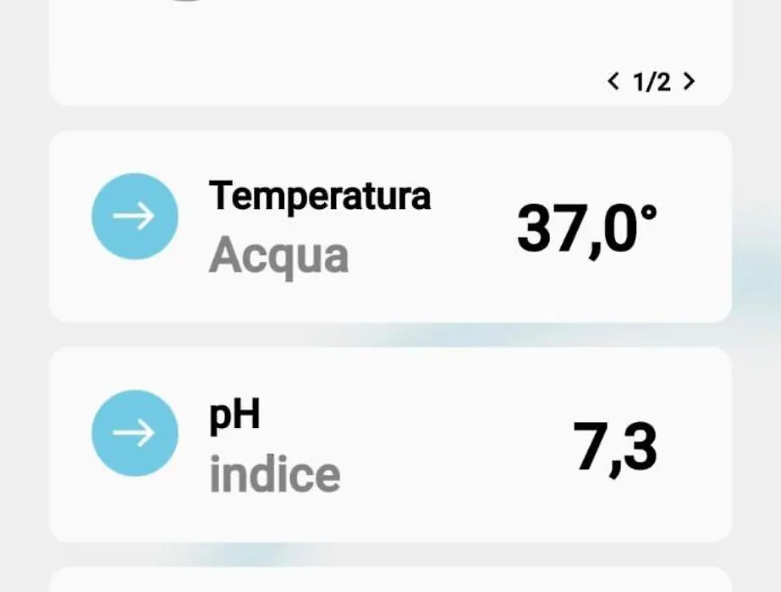Tap the gray gap between Temperatura and pH cards
Image resolution: width=781 pixels, height=592 pixels.
click(x=391, y=335)
